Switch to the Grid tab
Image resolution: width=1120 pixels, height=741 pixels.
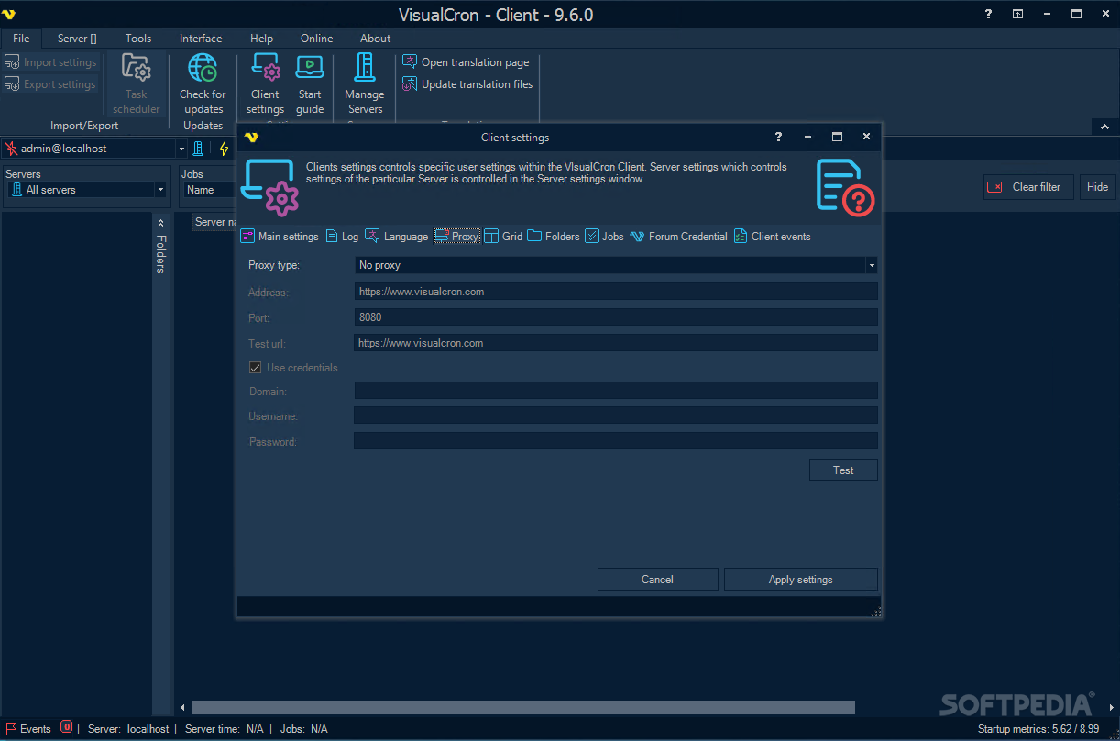coord(503,237)
